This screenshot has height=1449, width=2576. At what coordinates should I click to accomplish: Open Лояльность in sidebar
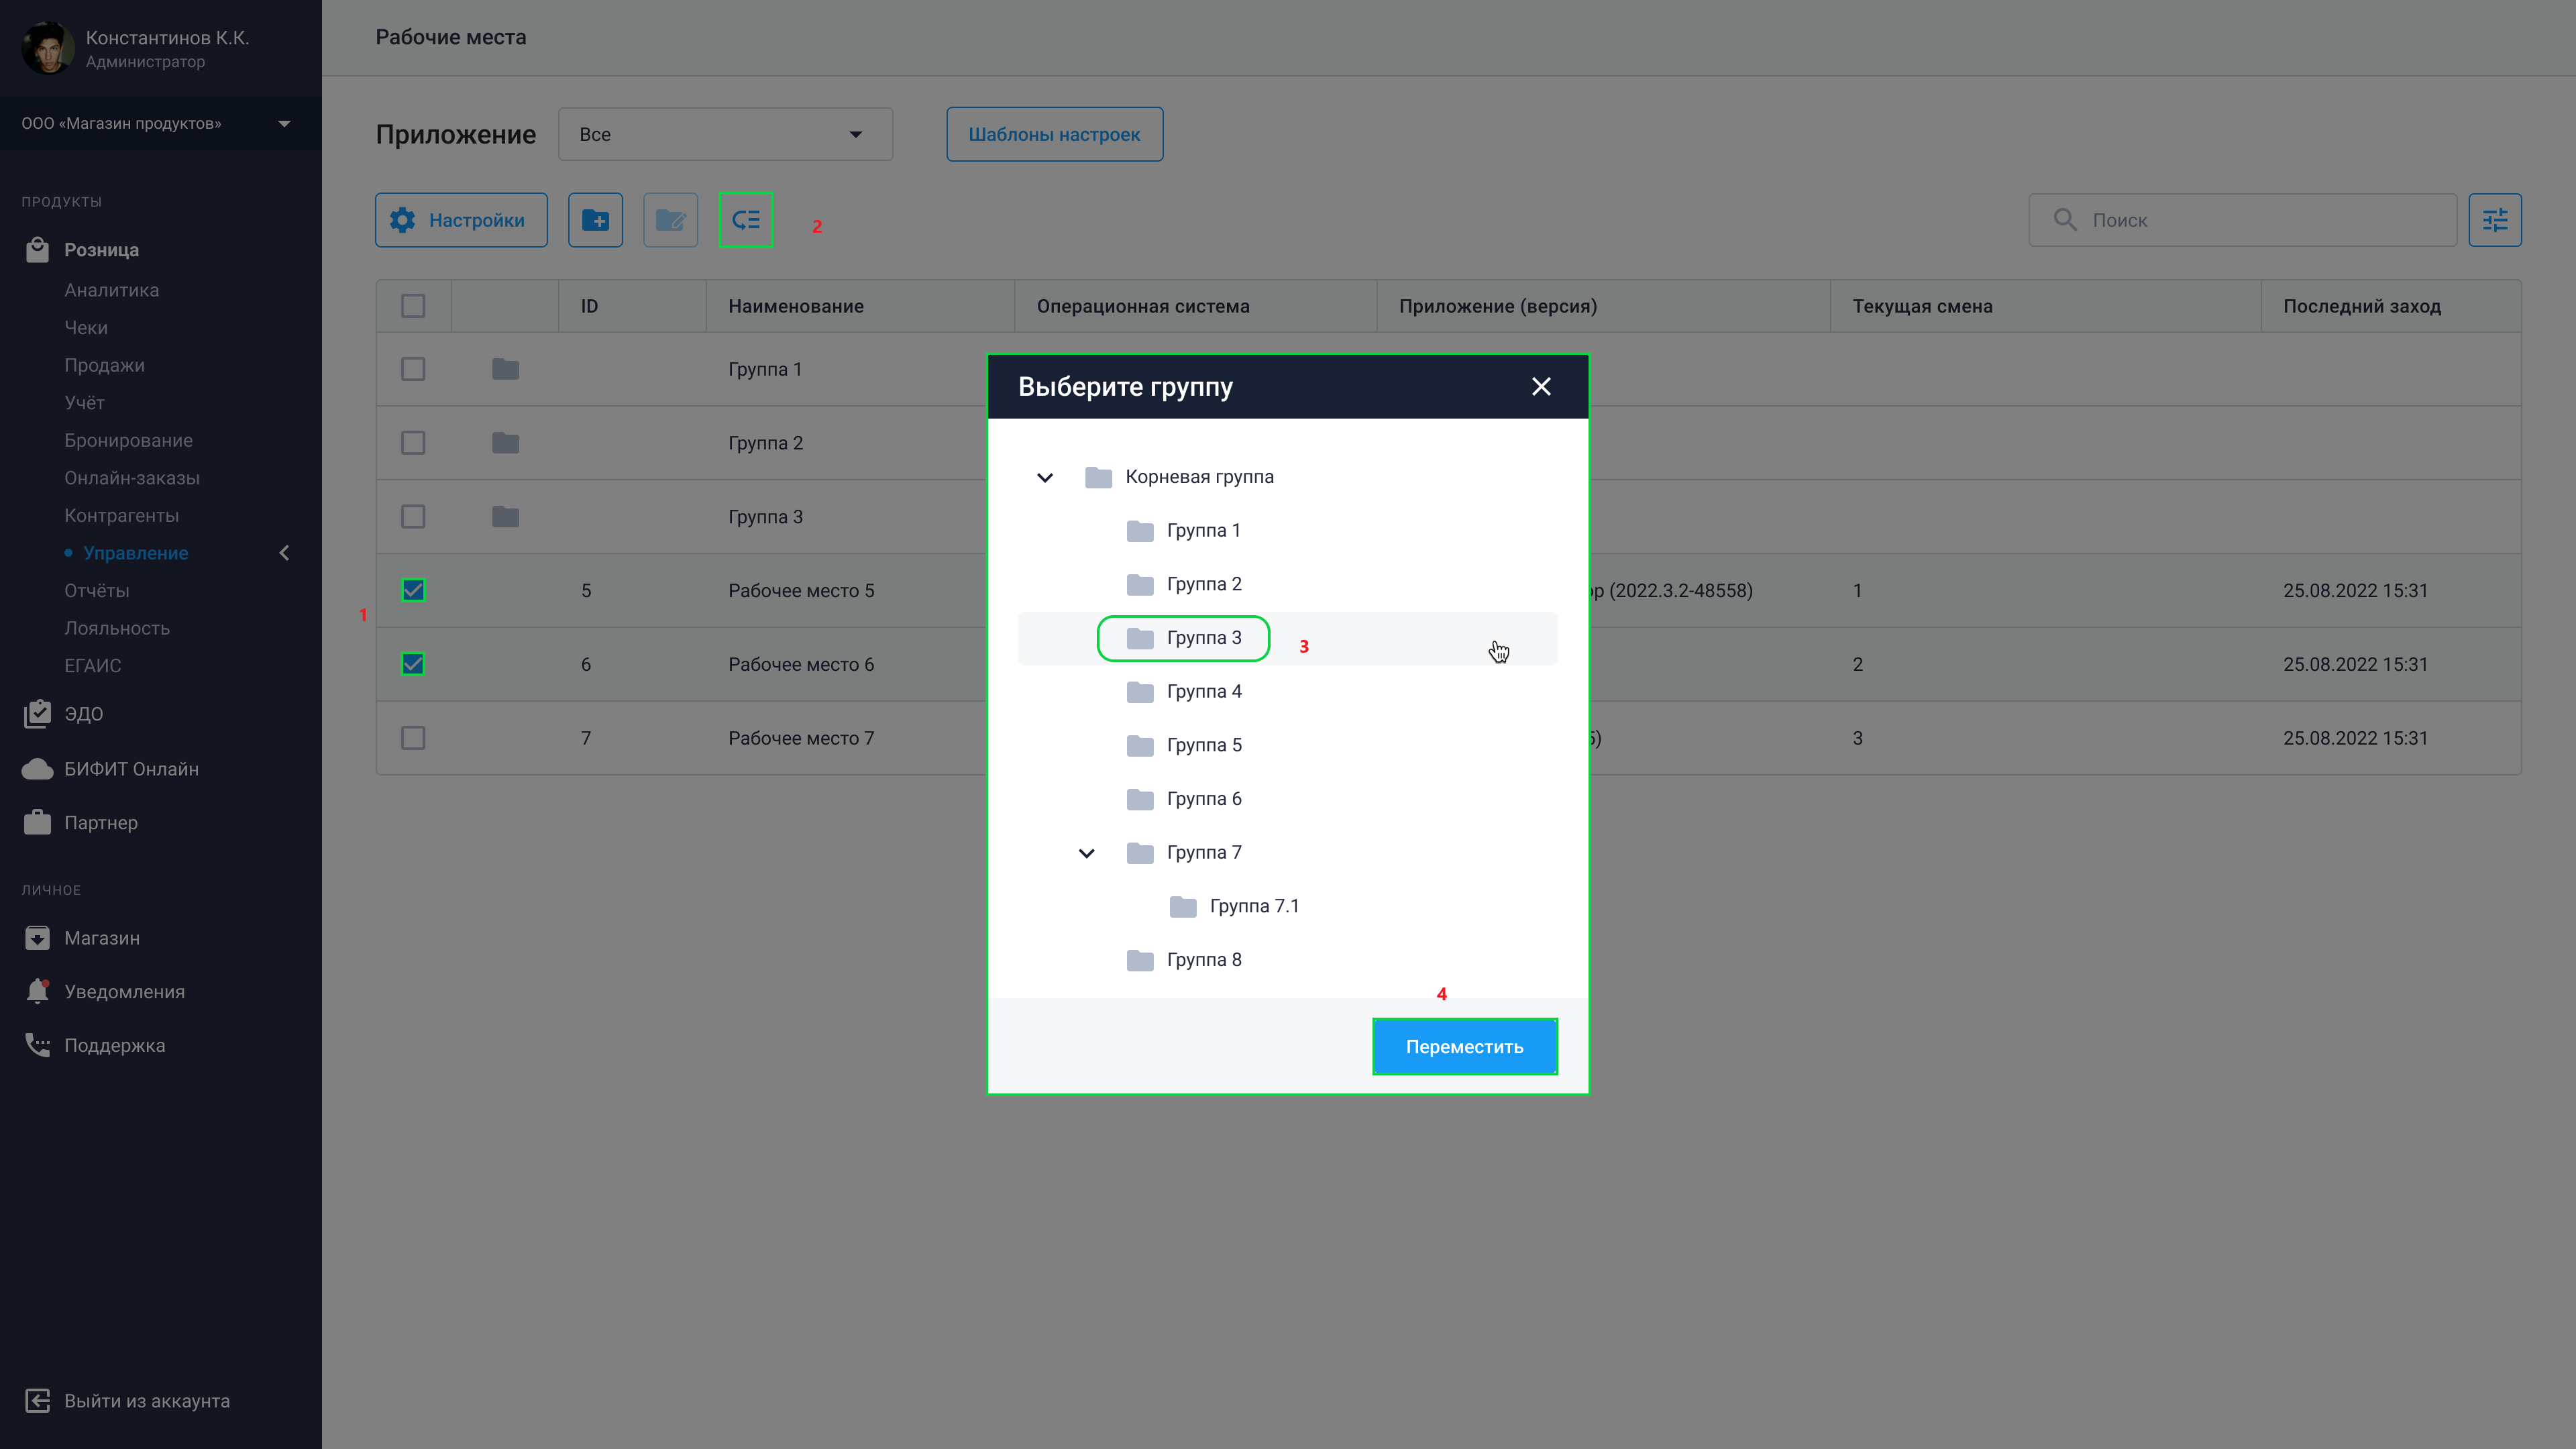coord(117,628)
